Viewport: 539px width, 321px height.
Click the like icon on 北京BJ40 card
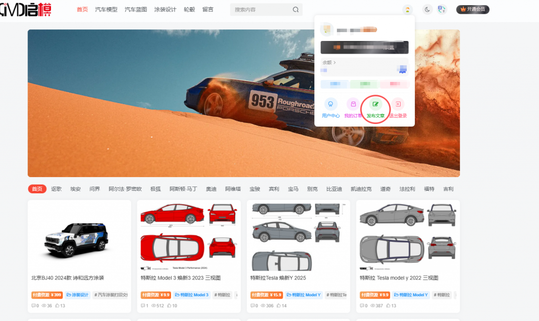click(56, 306)
